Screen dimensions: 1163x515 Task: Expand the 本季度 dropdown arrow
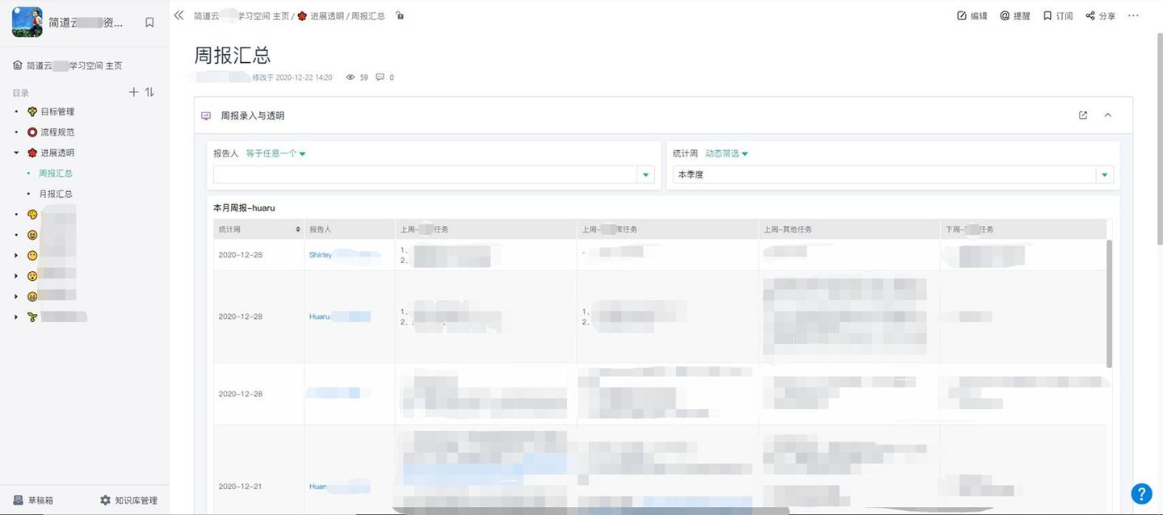tap(1105, 174)
